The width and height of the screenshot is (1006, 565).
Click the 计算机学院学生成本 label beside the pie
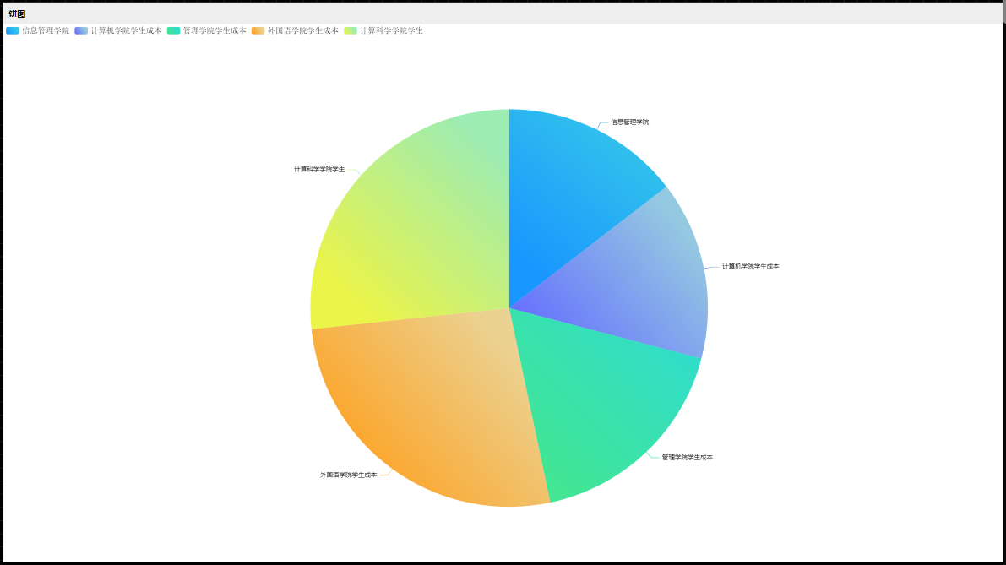tap(750, 267)
